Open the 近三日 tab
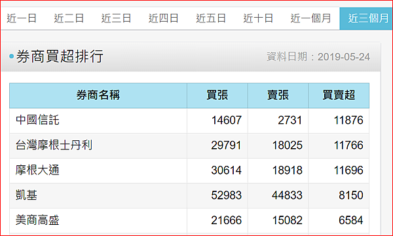 tap(117, 18)
